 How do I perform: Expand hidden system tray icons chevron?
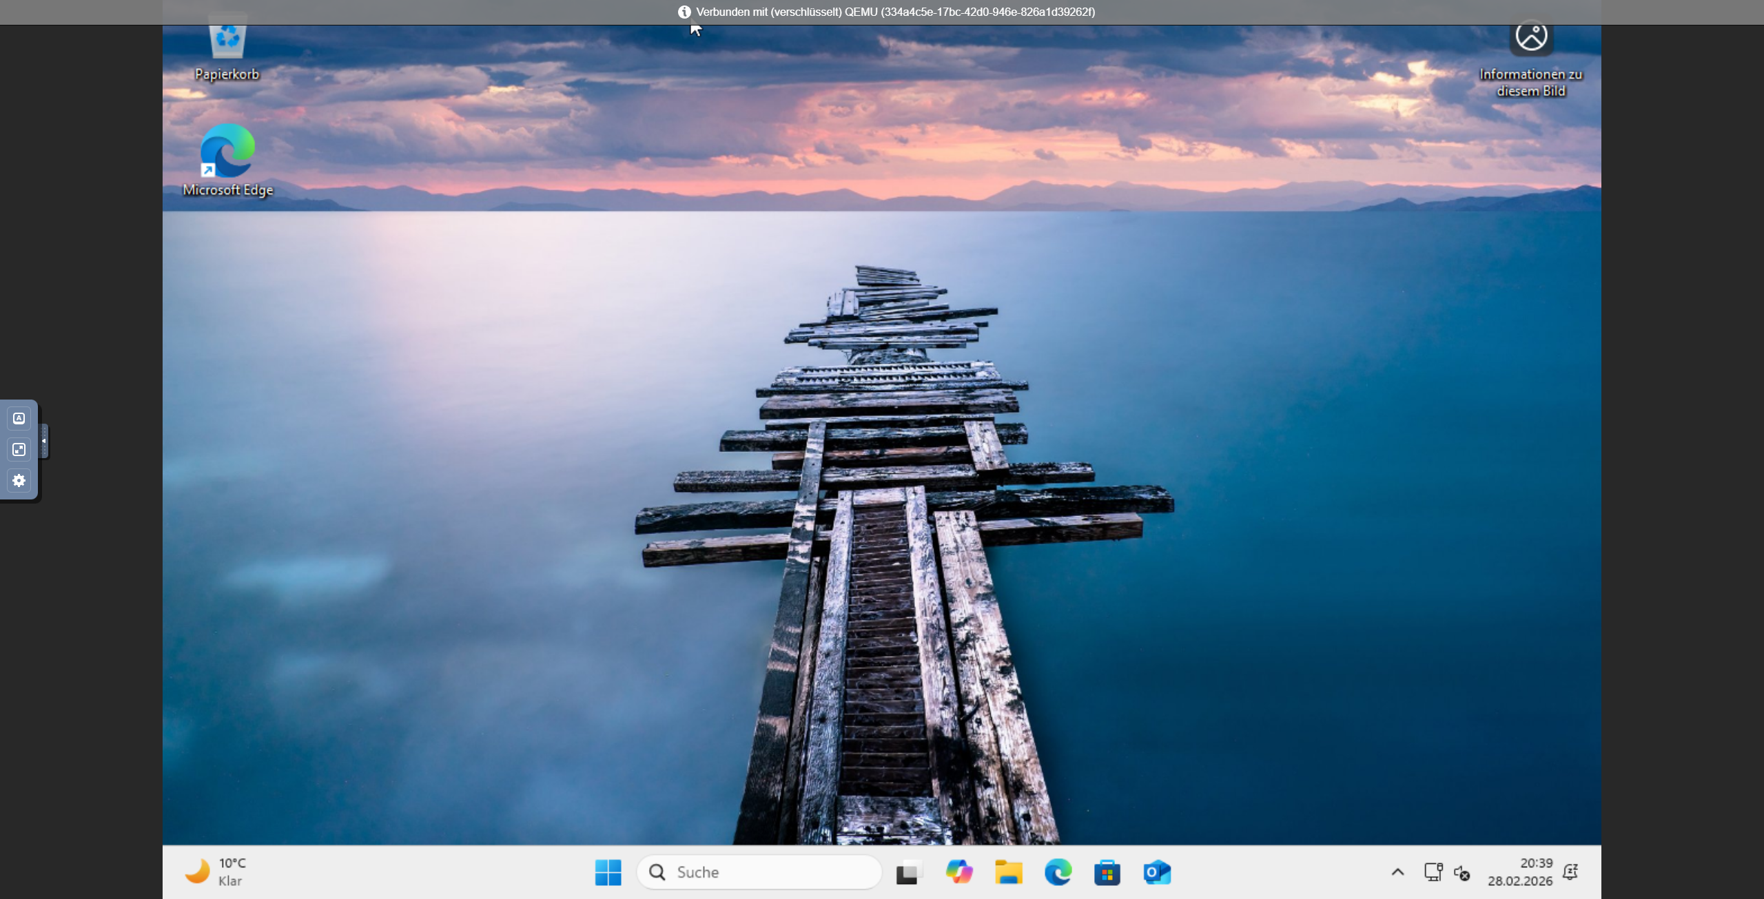pyautogui.click(x=1397, y=872)
